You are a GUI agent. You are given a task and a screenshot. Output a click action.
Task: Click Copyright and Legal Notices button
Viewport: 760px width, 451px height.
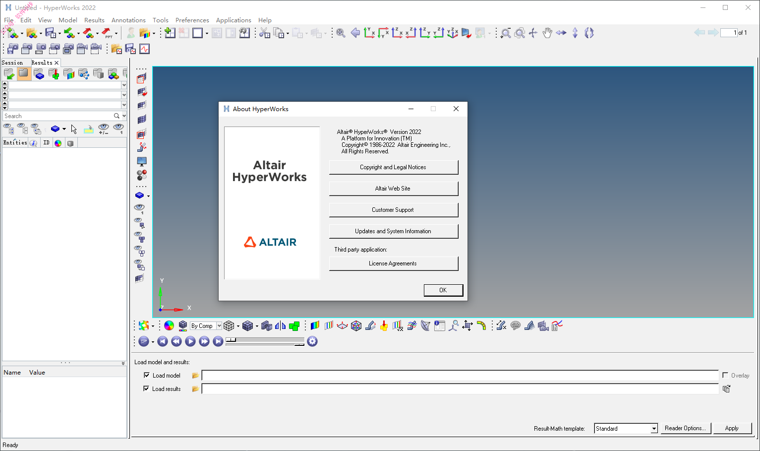[x=394, y=167]
